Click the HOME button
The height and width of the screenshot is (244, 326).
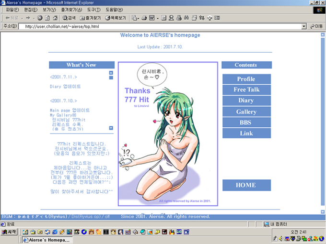(246, 185)
